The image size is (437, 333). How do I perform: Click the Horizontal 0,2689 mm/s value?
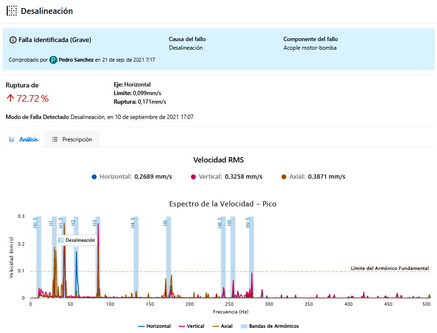(x=153, y=177)
